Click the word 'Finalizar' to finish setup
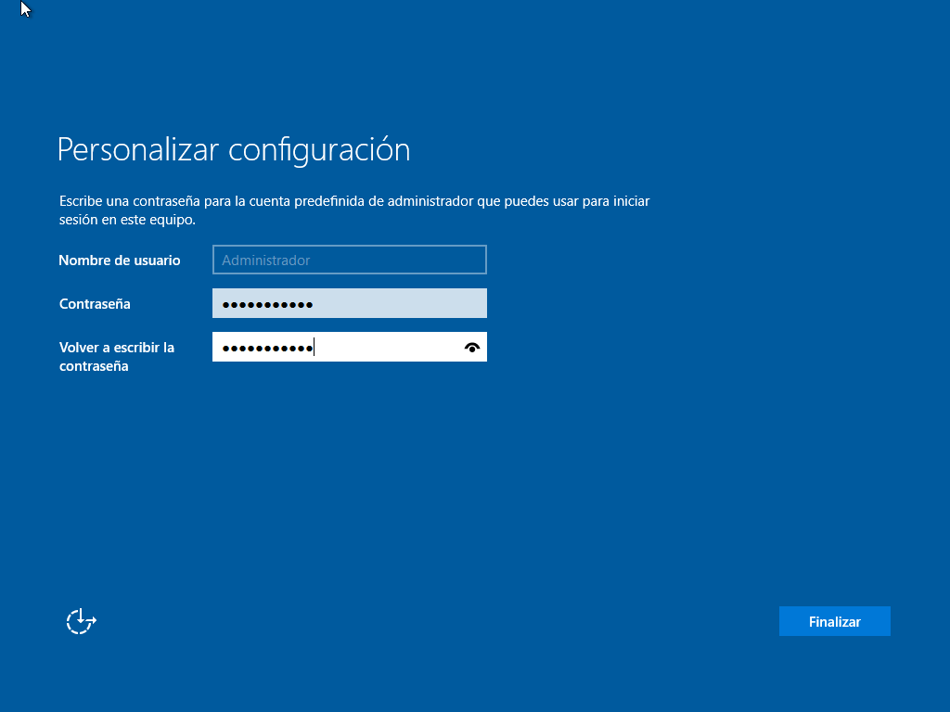This screenshot has height=712, width=950. click(834, 622)
